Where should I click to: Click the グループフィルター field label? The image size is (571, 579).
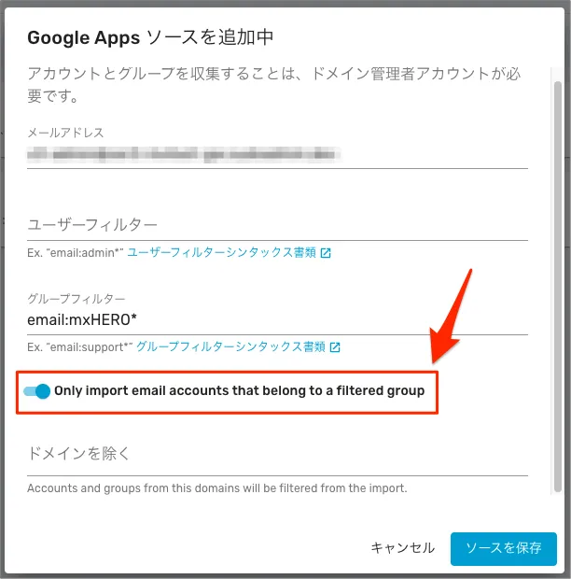click(77, 299)
